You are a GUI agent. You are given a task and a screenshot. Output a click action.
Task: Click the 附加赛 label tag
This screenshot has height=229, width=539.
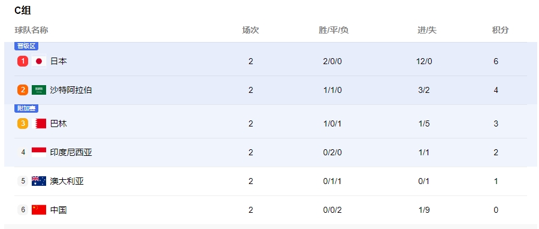pos(26,109)
